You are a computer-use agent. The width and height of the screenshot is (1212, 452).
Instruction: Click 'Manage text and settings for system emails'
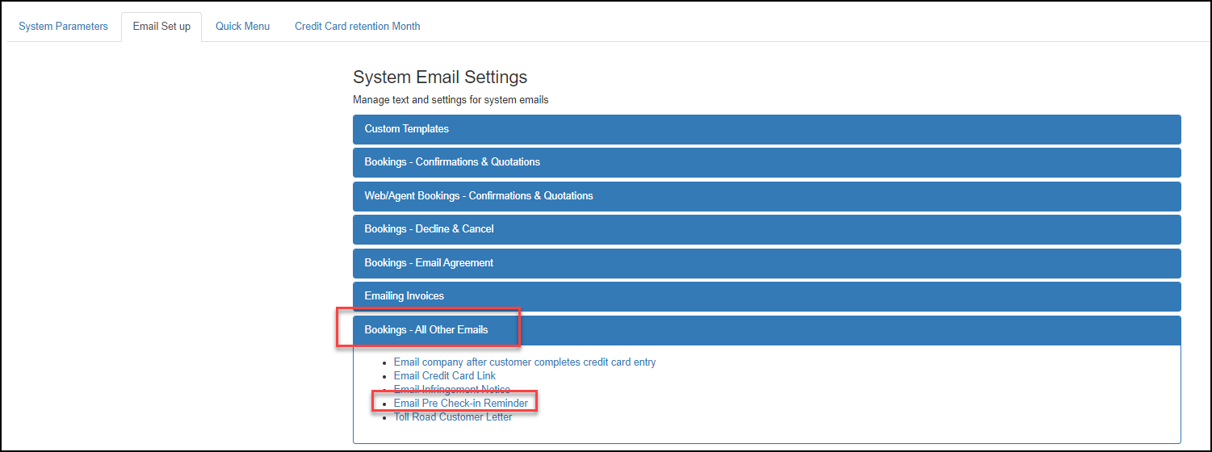click(451, 100)
